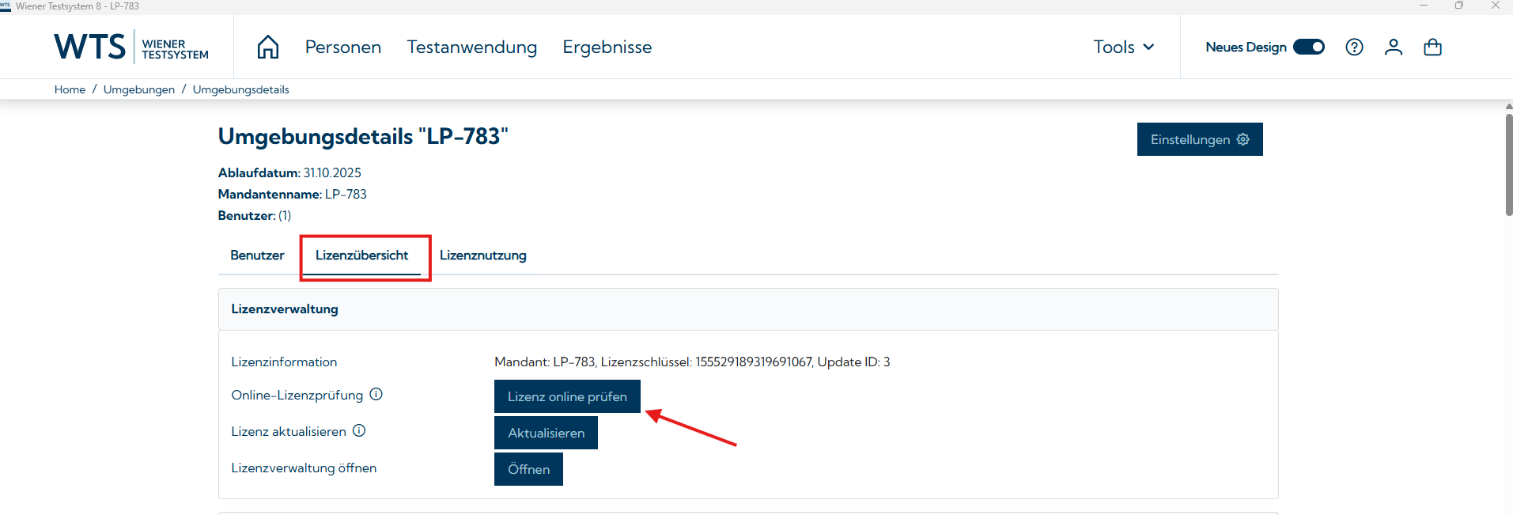
Task: Switch to the Benutzer tab
Action: point(257,256)
